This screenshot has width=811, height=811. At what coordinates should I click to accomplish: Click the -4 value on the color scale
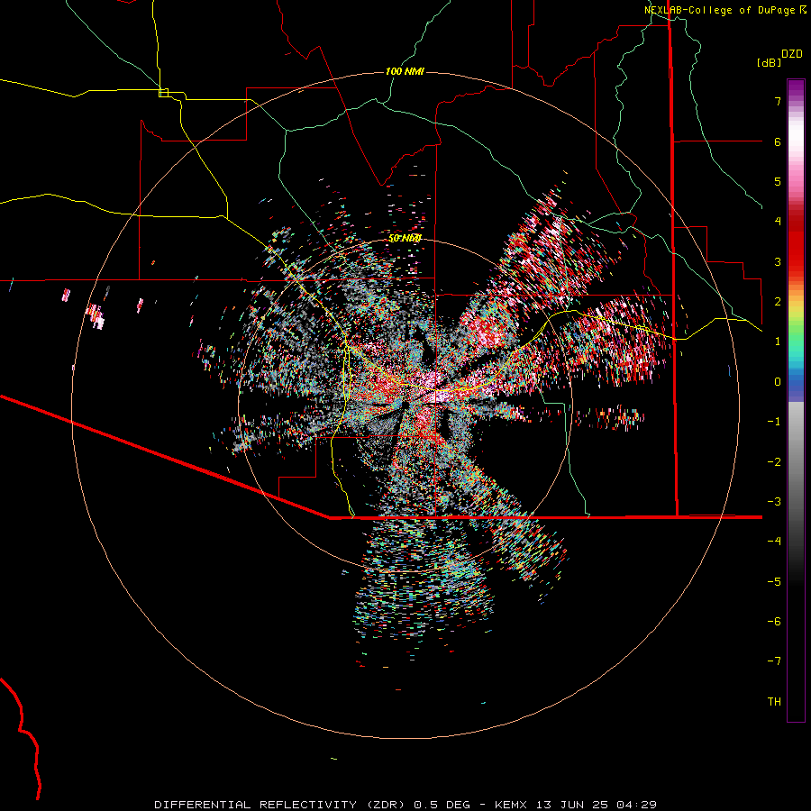pyautogui.click(x=774, y=541)
